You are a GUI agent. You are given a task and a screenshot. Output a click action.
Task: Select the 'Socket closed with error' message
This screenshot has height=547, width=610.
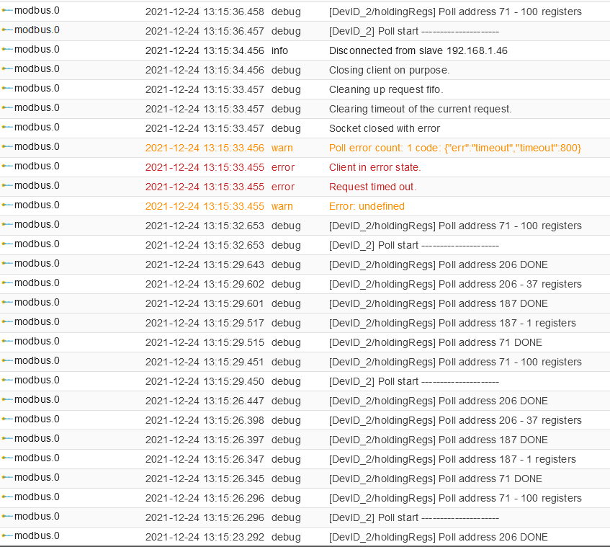[x=385, y=128]
